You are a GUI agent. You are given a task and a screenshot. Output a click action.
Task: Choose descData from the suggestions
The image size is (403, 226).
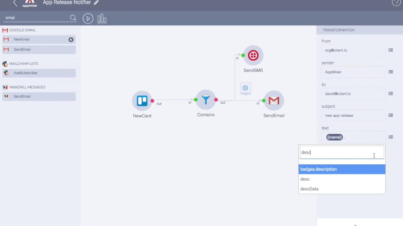click(x=342, y=189)
